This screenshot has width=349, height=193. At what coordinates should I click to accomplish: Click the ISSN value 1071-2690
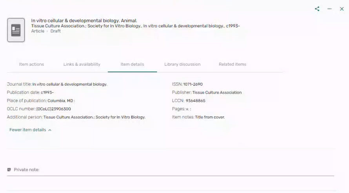[x=193, y=85]
